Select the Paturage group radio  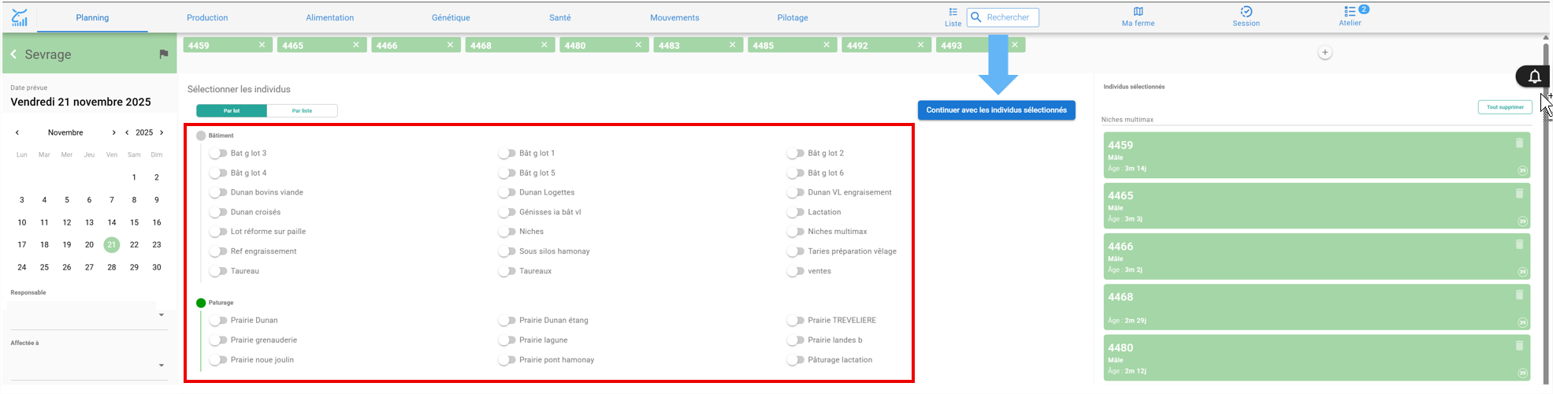[201, 303]
